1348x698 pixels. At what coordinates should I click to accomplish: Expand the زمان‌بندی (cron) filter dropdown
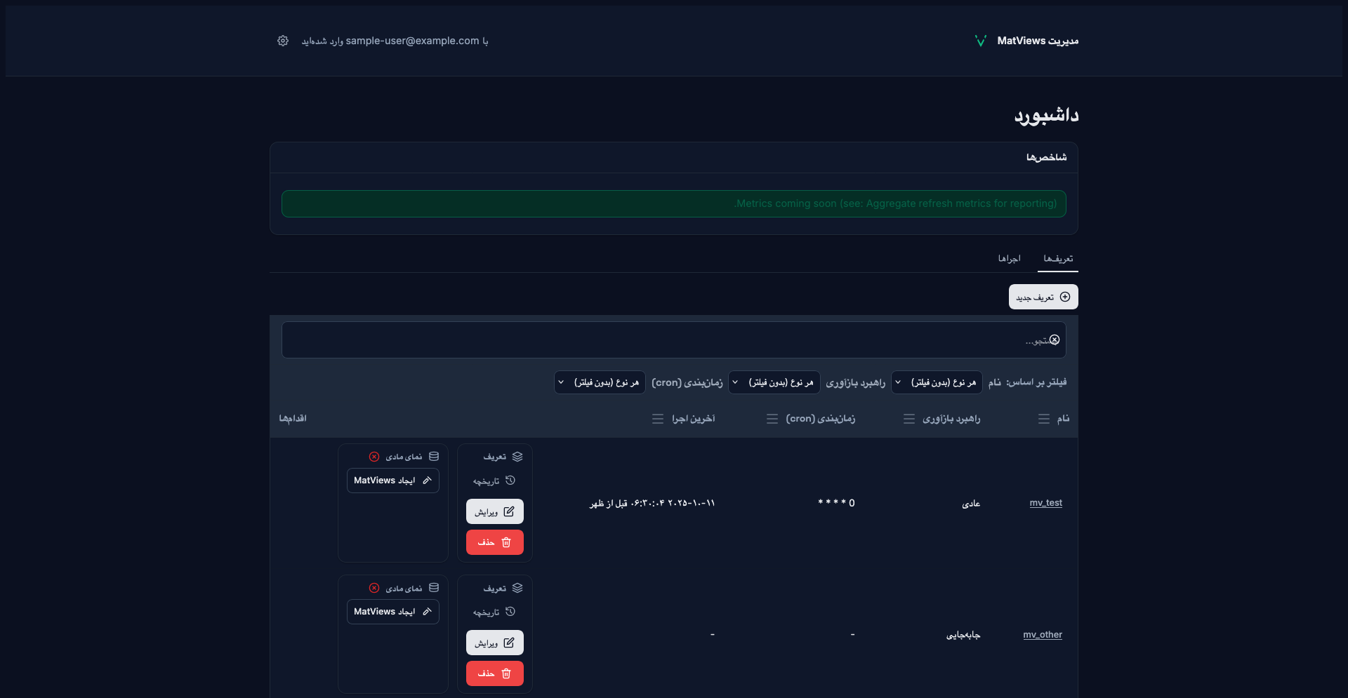600,382
